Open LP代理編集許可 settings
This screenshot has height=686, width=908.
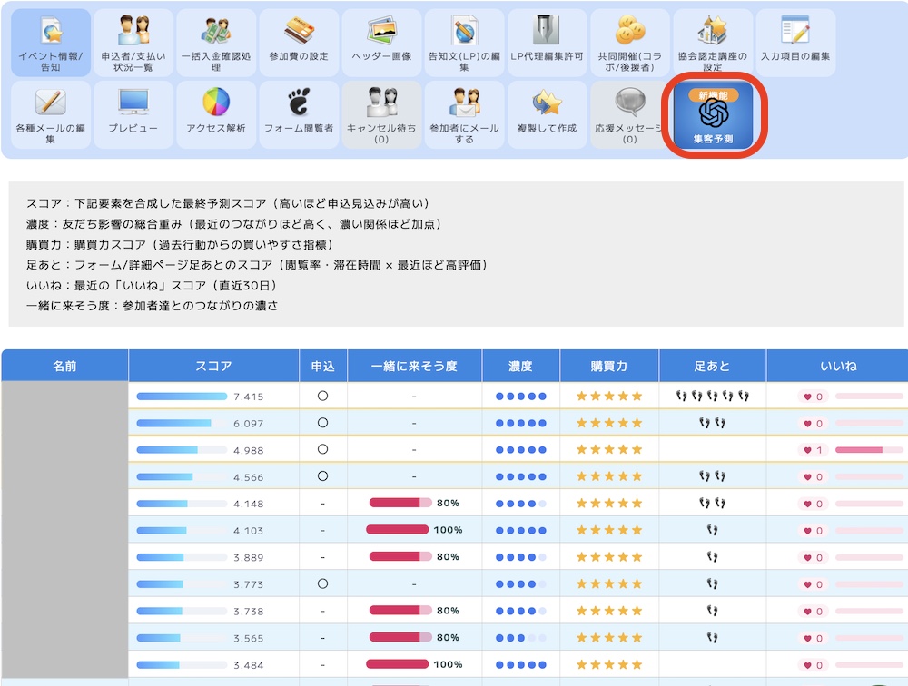click(x=547, y=43)
